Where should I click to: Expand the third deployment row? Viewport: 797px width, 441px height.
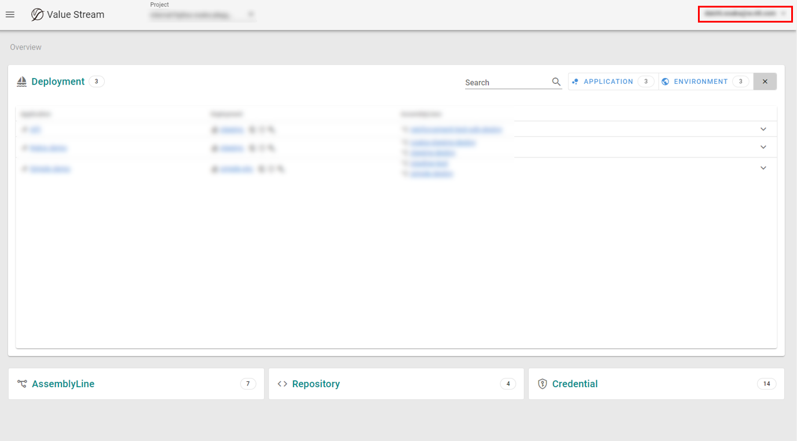click(x=763, y=168)
